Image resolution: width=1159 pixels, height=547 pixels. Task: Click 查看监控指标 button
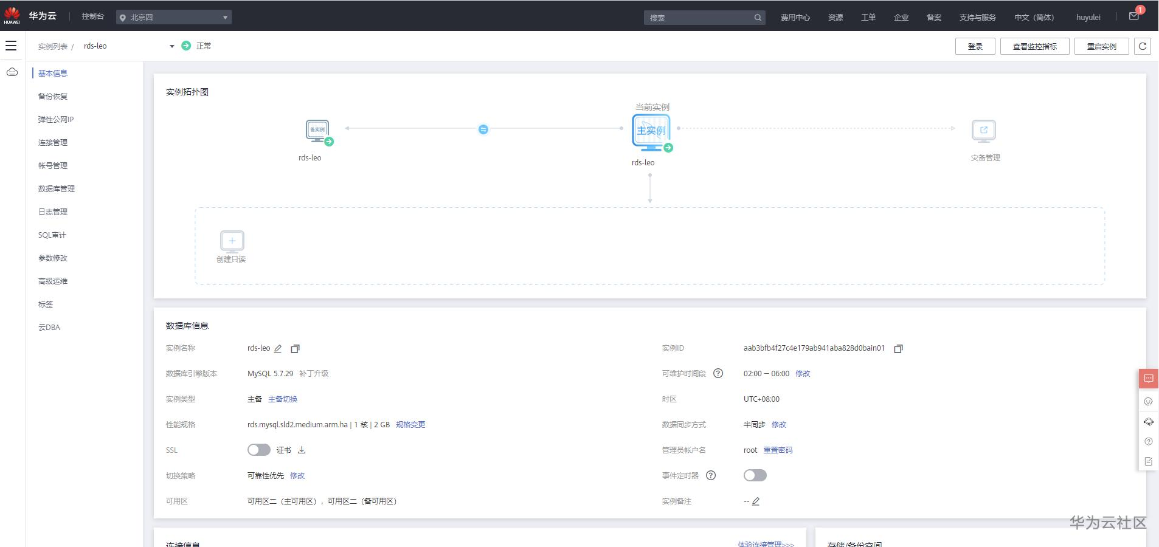click(1035, 46)
